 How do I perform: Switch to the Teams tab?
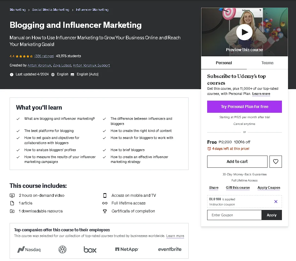click(x=267, y=63)
